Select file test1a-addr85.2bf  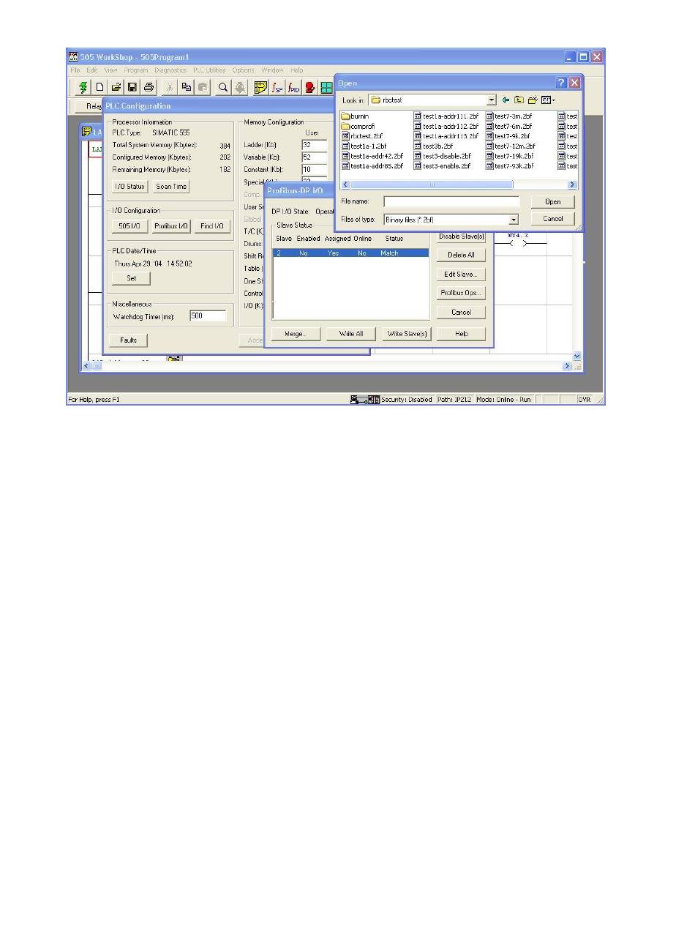coord(372,166)
